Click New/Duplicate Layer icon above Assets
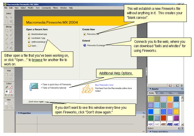This screenshot has height=136, width=194. (170, 85)
